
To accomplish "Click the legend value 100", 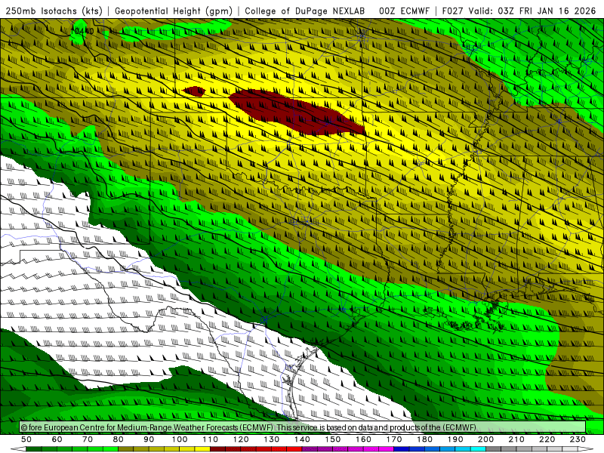I will pos(180,439).
